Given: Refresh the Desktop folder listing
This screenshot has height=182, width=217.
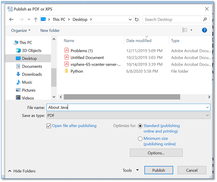Looking at the screenshot, I should coord(137,19).
